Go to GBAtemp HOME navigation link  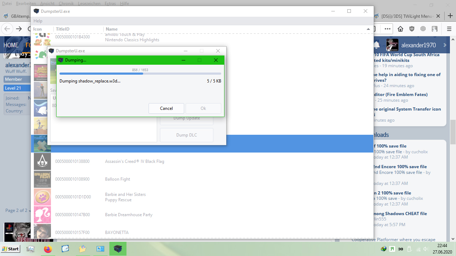tap(11, 45)
